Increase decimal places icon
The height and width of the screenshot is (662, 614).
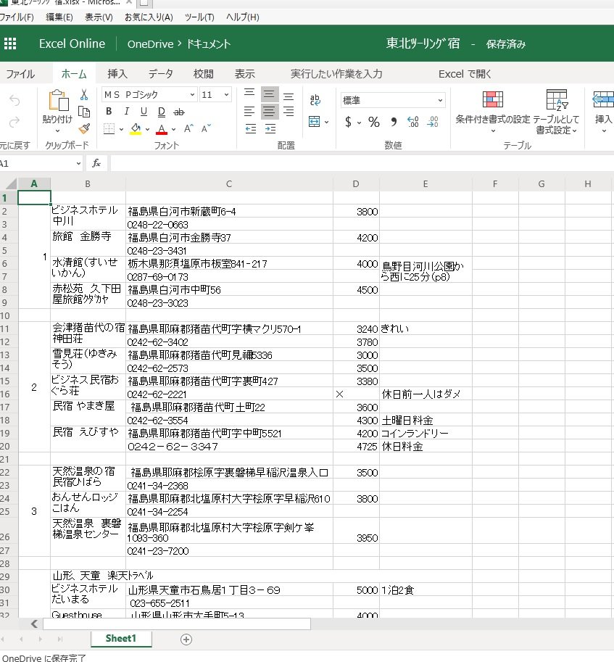[x=413, y=122]
